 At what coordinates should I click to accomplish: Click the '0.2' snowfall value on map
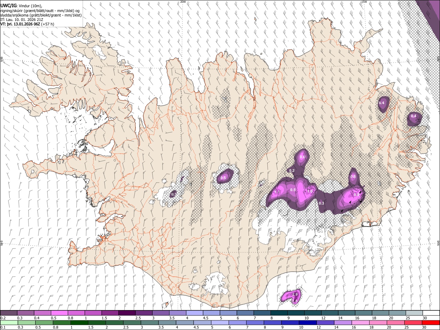(x=292, y=171)
